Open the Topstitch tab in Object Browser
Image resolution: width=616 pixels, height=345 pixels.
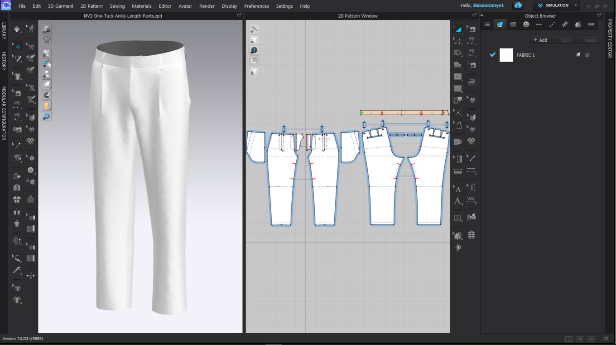coord(552,24)
